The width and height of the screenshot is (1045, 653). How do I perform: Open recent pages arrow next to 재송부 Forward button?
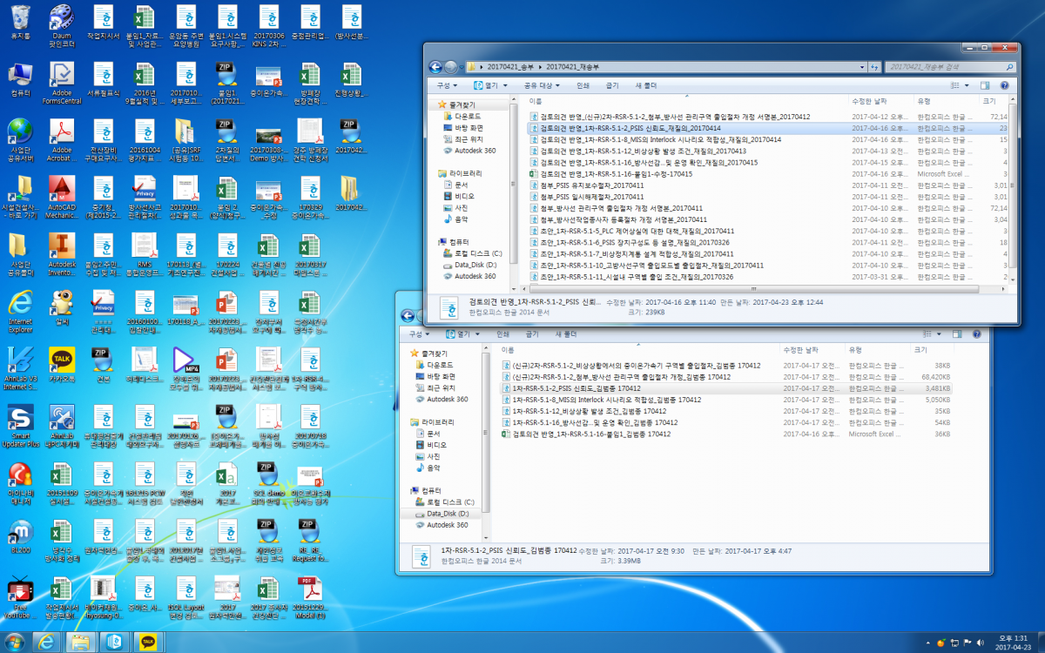pyautogui.click(x=463, y=66)
